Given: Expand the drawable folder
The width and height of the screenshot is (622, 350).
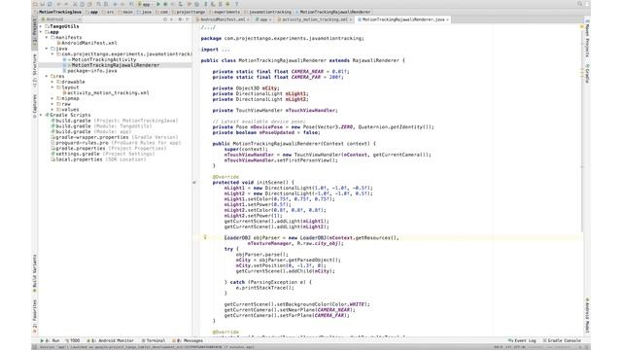Looking at the screenshot, I should click(x=52, y=82).
